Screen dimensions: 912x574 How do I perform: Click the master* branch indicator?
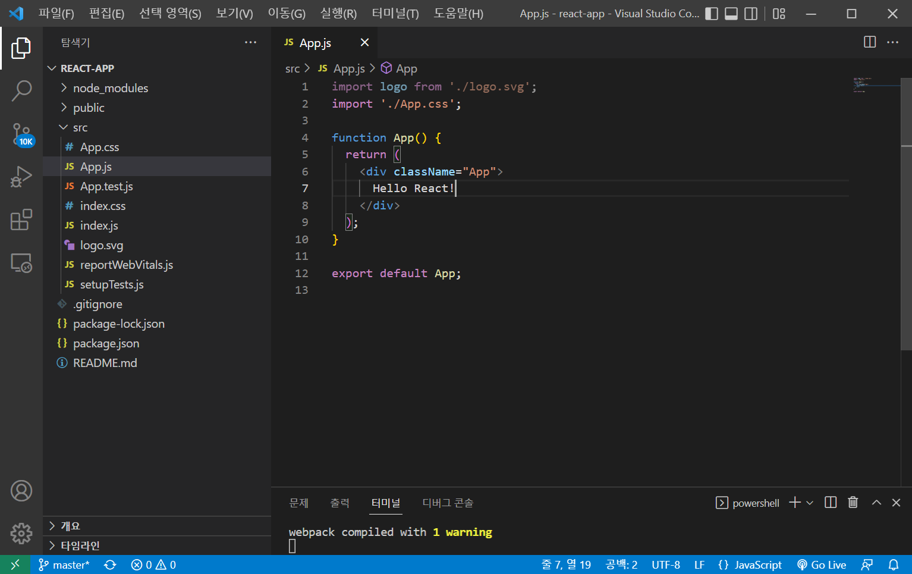pos(64,564)
